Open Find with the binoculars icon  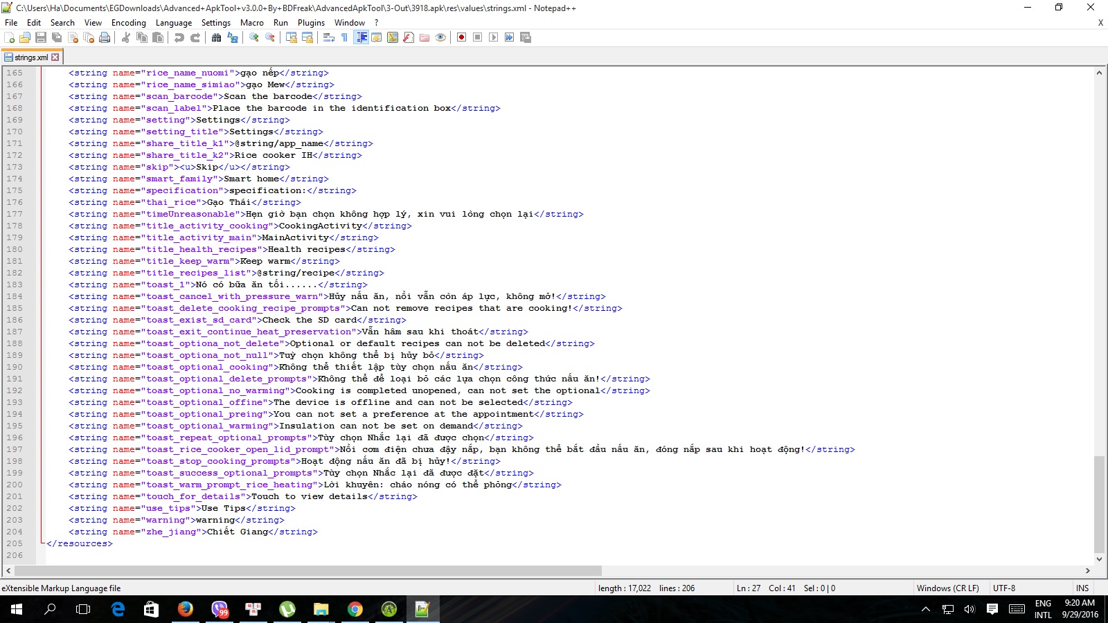point(217,37)
